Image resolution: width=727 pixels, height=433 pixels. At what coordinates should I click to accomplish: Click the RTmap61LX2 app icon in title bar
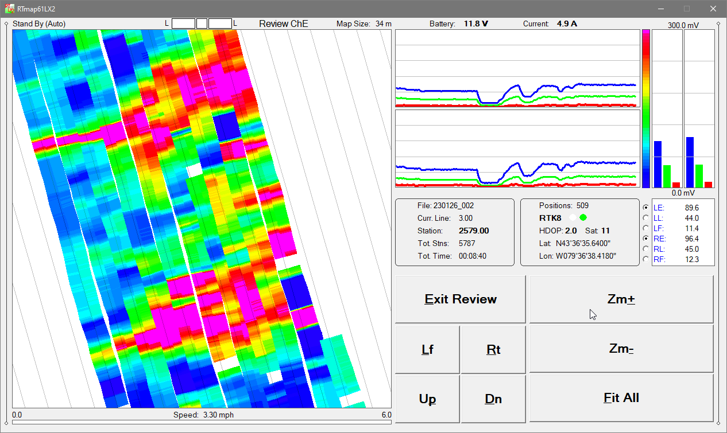10,9
